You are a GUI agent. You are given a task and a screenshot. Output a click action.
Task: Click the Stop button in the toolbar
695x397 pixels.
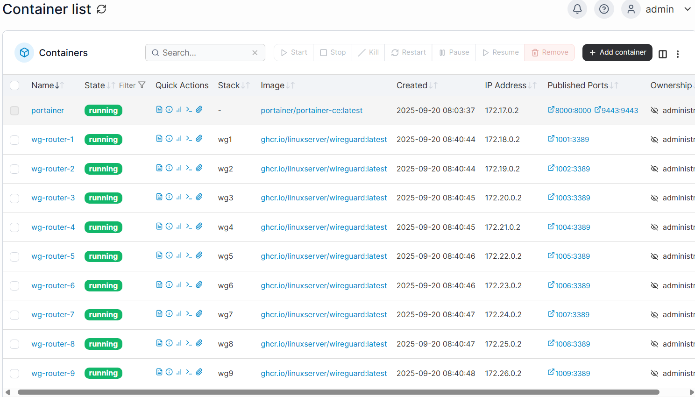click(x=333, y=52)
